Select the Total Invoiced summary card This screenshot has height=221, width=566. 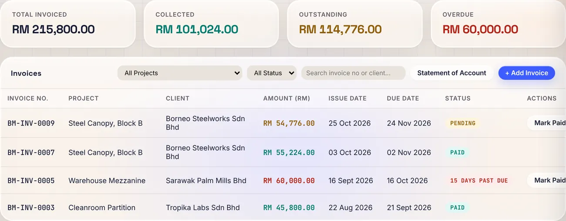[67, 24]
